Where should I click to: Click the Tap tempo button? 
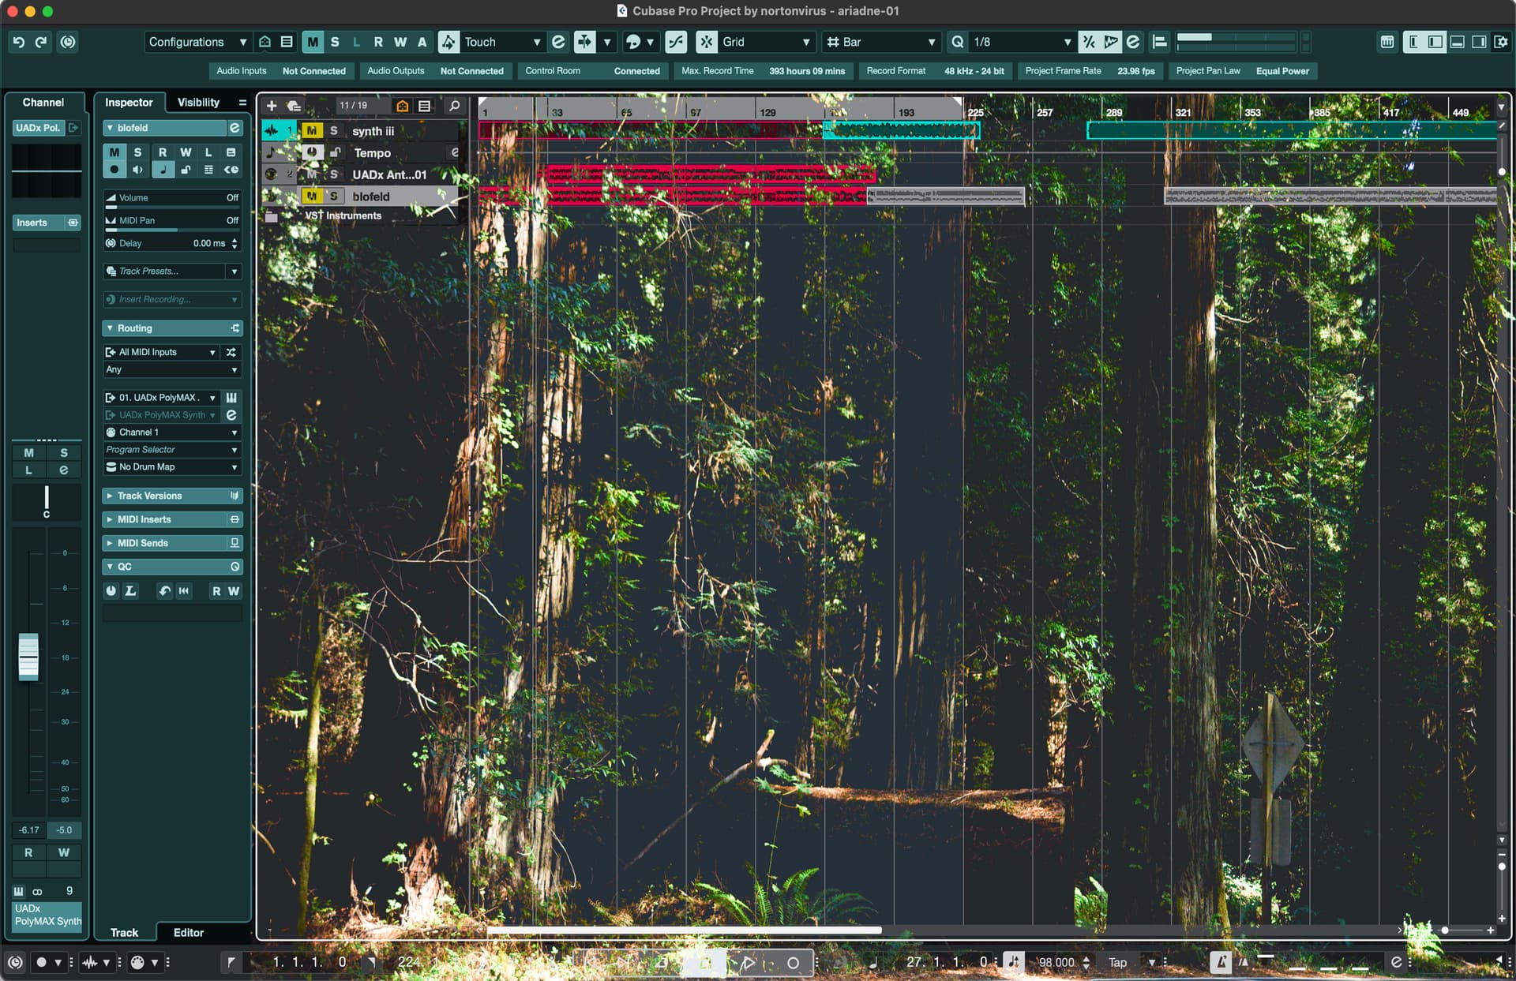pyautogui.click(x=1117, y=962)
